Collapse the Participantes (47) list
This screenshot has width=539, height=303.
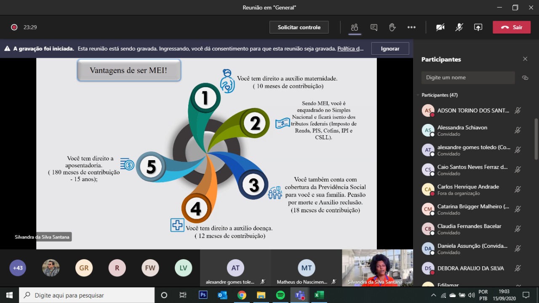[x=418, y=95]
